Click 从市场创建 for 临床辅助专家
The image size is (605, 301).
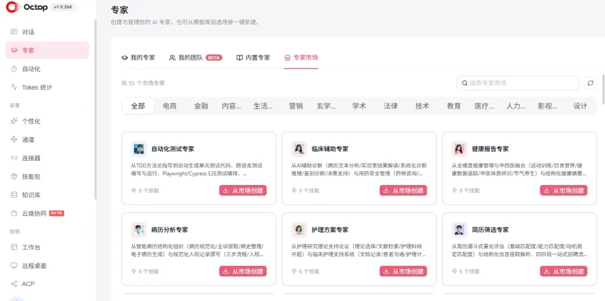(x=403, y=190)
